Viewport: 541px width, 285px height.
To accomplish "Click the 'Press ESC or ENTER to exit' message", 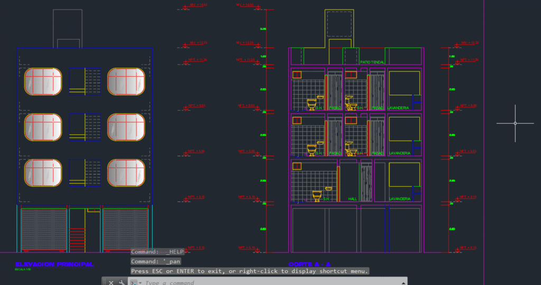I will (x=250, y=271).
